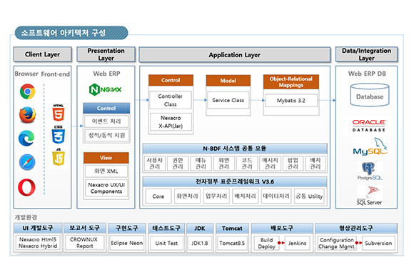The width and height of the screenshot is (414, 280).
Task: Click the Firefox browser icon
Action: click(x=27, y=115)
